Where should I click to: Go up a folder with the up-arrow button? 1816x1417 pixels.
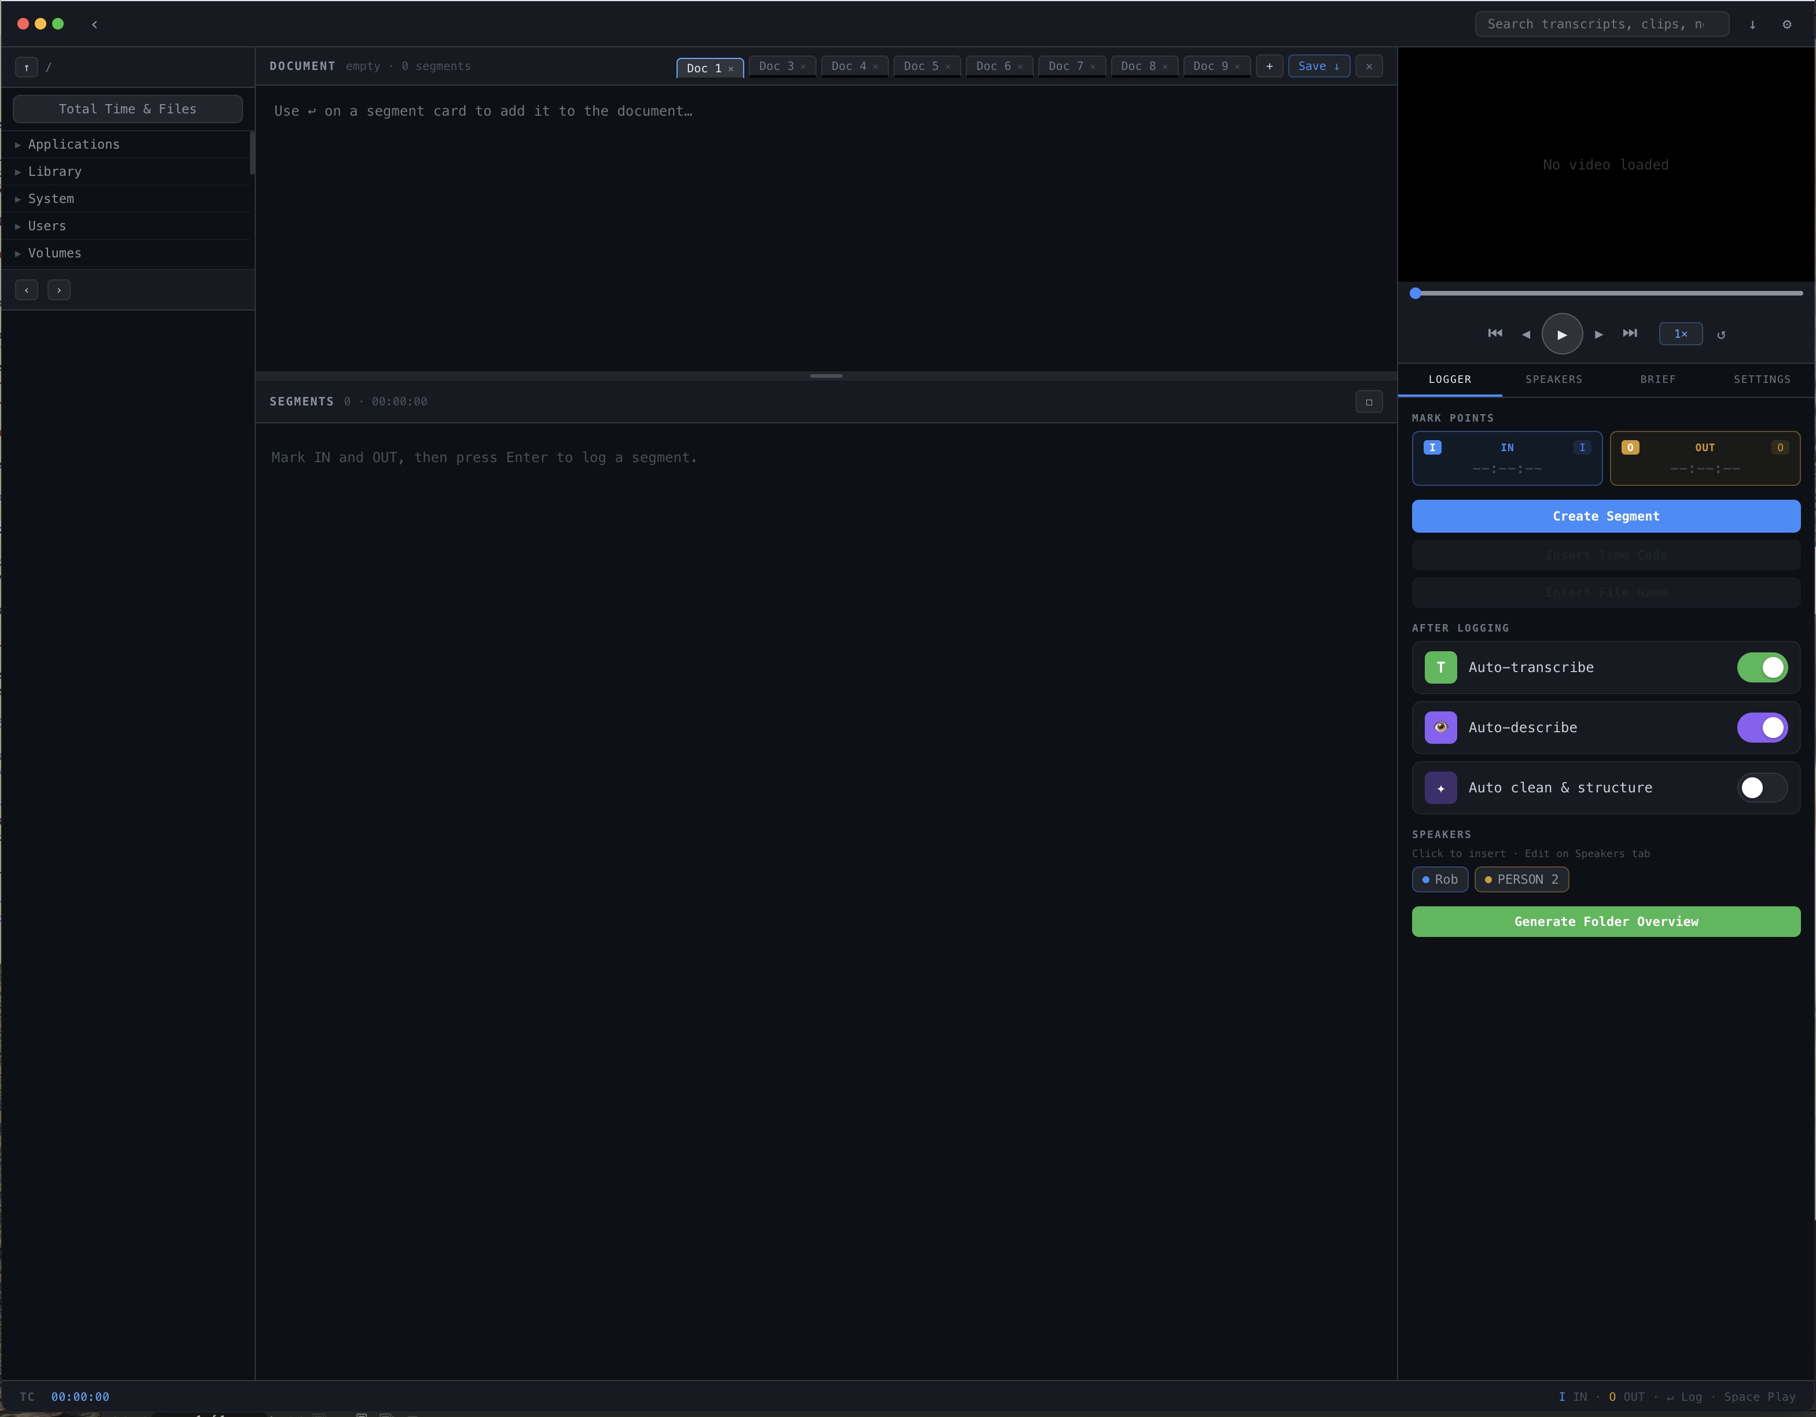pos(27,67)
